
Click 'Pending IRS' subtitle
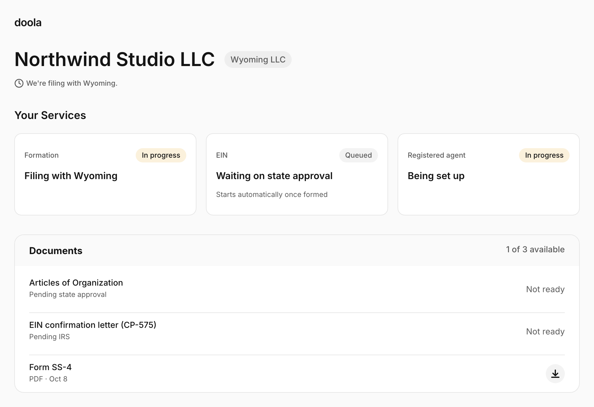49,337
